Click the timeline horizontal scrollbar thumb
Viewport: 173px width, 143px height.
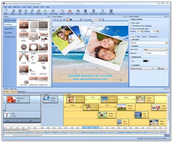click(27, 135)
